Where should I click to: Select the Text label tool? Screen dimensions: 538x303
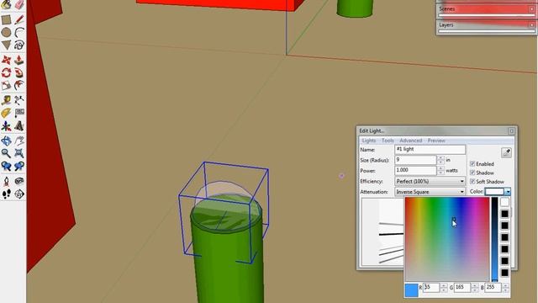[x=19, y=113]
